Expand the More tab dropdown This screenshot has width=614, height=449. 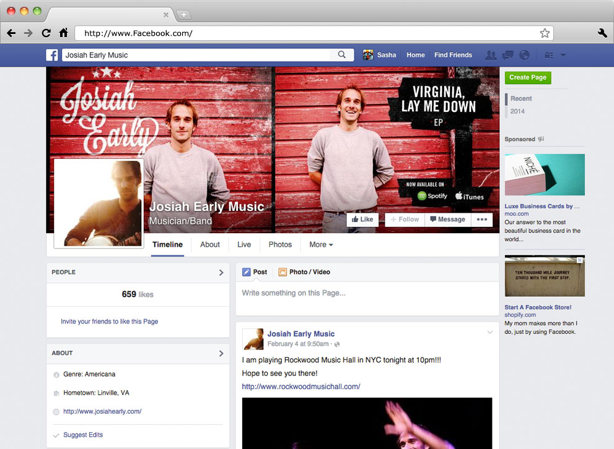point(321,245)
